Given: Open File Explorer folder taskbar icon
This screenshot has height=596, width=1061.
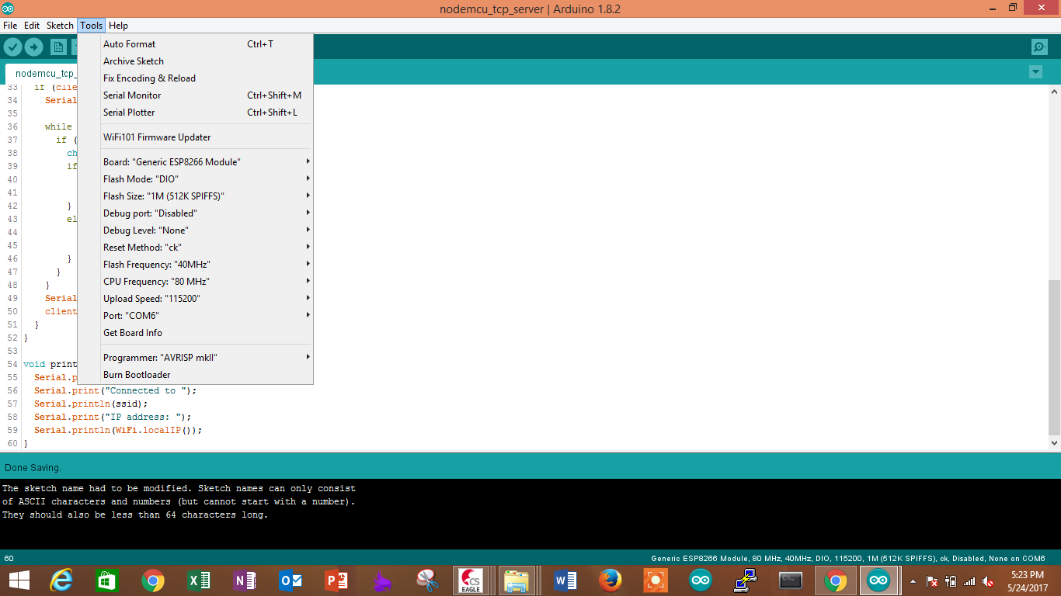Looking at the screenshot, I should (x=517, y=580).
